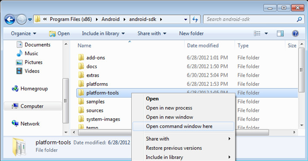Select the docs folder name

point(92,66)
